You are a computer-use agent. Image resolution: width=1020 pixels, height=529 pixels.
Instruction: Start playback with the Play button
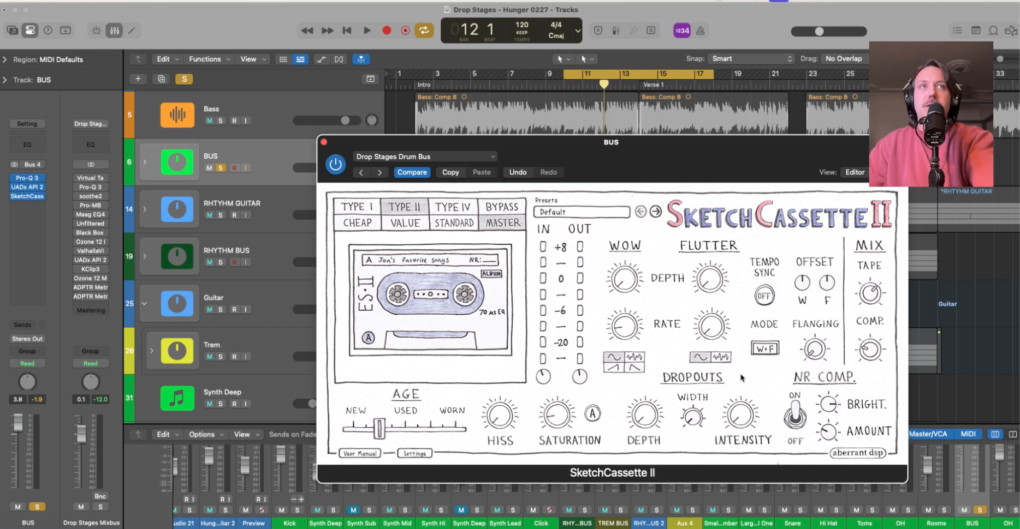click(x=367, y=31)
